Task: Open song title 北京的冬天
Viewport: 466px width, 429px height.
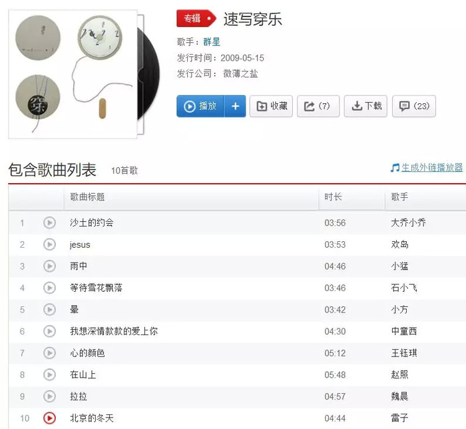Action: click(x=92, y=418)
